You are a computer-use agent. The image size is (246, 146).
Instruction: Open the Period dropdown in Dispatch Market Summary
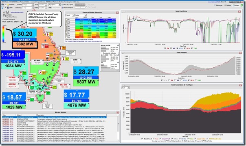(x=70, y=15)
